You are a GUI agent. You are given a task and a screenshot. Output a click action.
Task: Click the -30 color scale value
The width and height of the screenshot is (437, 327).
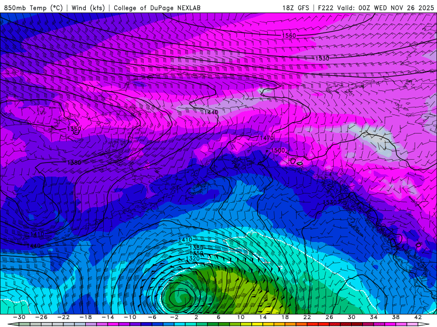(x=19, y=317)
